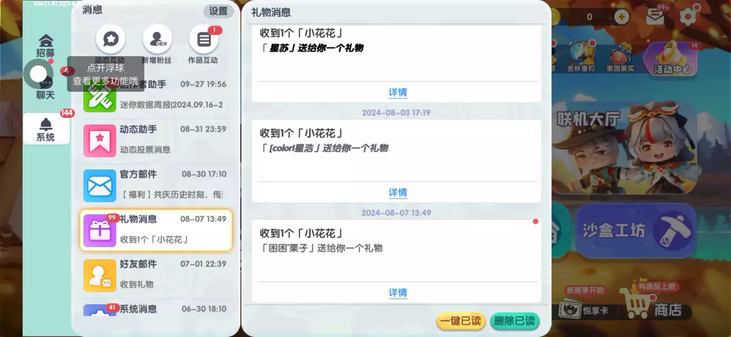Open the 金秋垂钓 event icon

click(581, 57)
